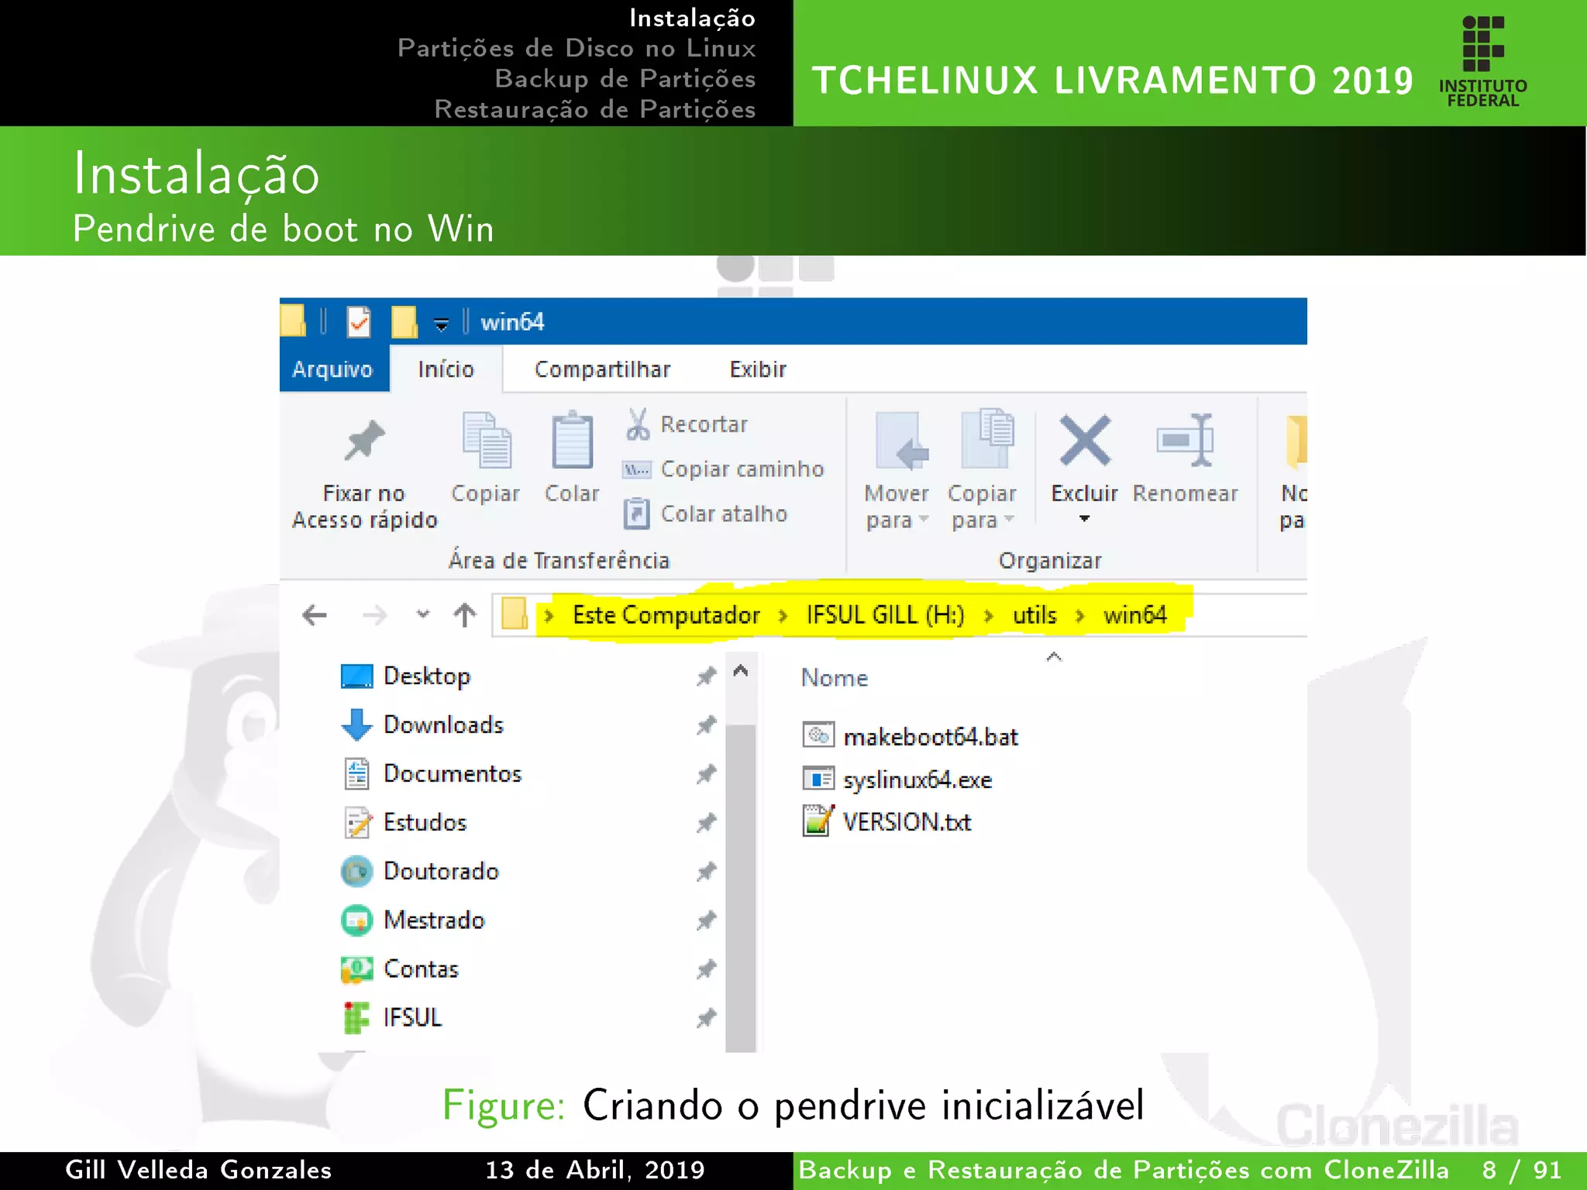Click Este Computador in address bar
This screenshot has width=1587, height=1190.
[666, 615]
